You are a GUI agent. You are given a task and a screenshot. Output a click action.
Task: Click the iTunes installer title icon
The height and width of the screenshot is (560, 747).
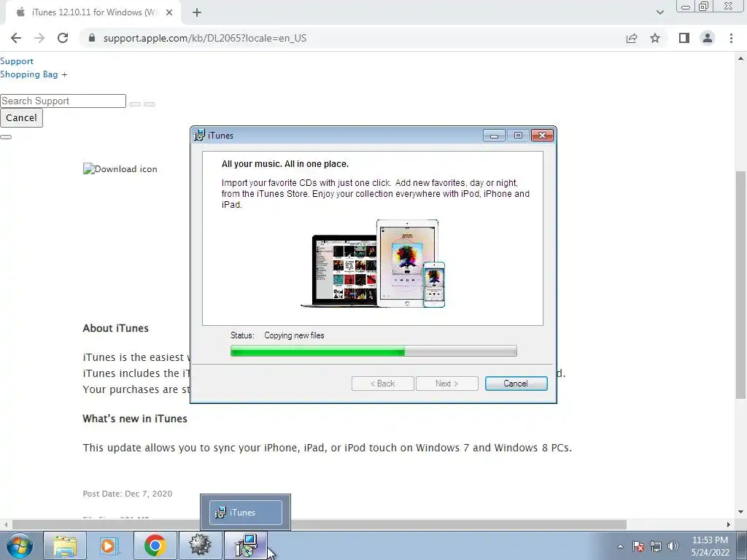pyautogui.click(x=200, y=135)
